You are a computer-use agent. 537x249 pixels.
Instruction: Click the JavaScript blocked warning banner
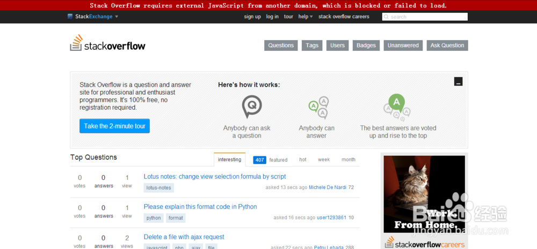point(268,5)
